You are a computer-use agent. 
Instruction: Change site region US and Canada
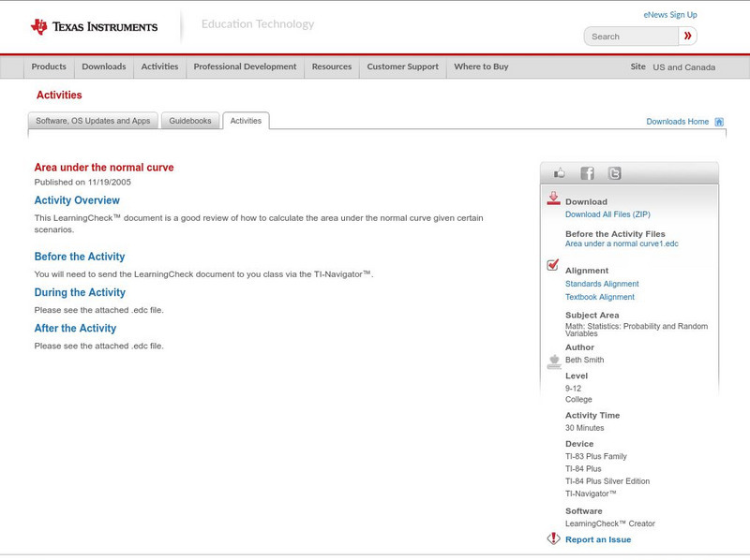pyautogui.click(x=683, y=67)
